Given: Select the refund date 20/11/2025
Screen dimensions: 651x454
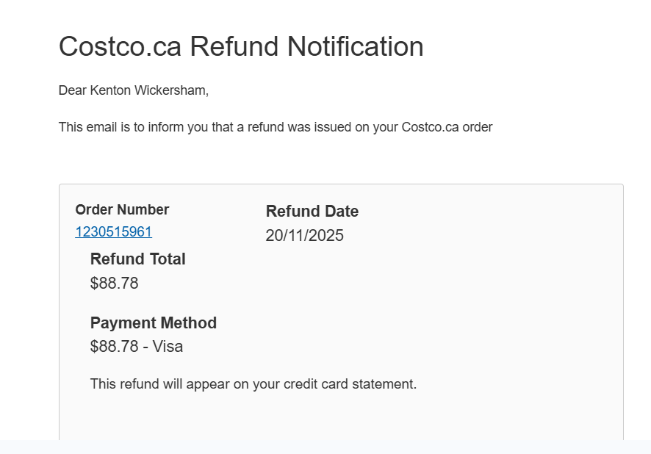Looking at the screenshot, I should tap(304, 236).
